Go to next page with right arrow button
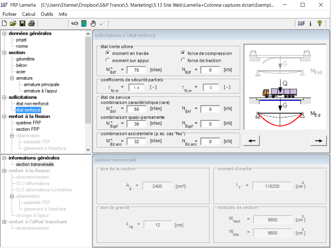 click(318, 141)
